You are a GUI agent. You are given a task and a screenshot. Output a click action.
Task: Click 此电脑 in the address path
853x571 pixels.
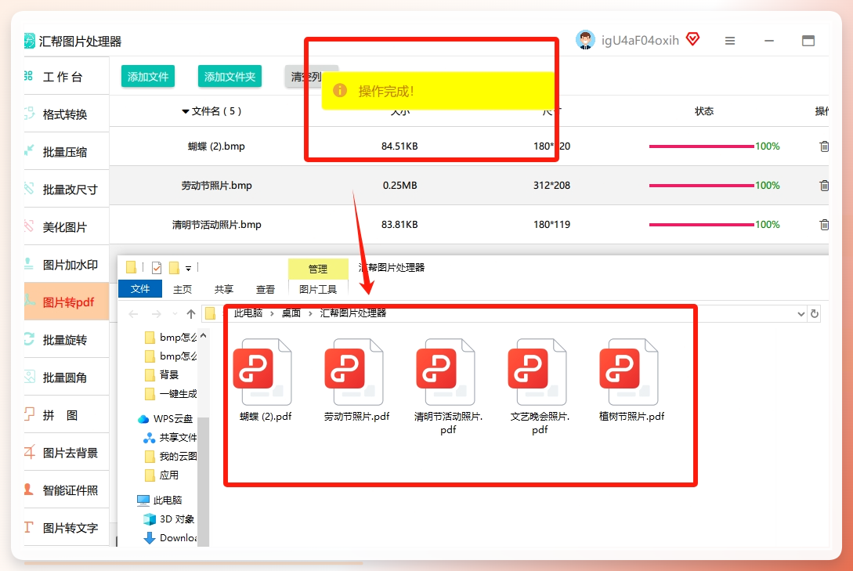coord(248,313)
